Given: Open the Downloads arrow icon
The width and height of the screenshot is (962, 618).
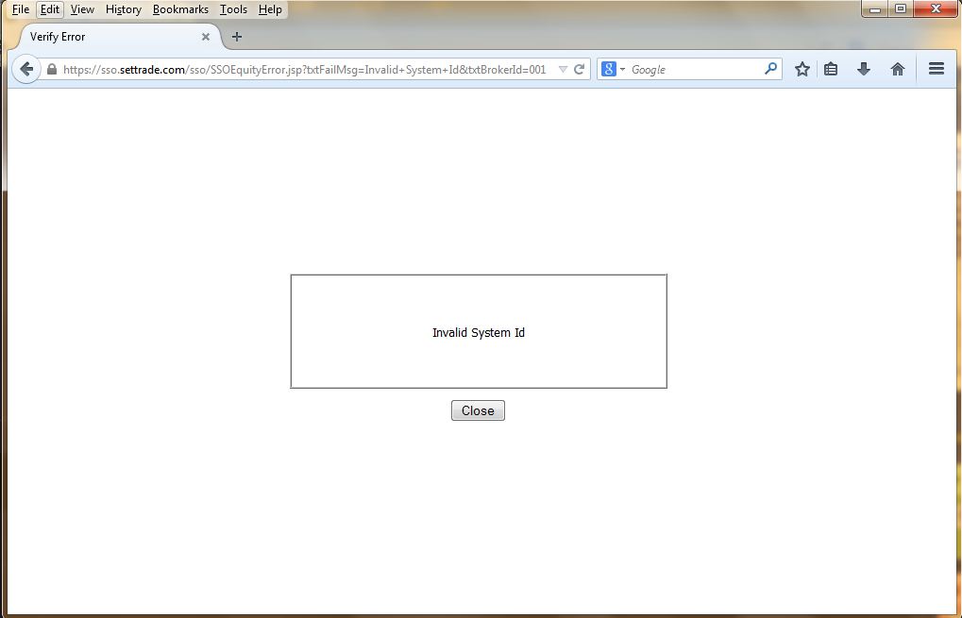Looking at the screenshot, I should 864,69.
